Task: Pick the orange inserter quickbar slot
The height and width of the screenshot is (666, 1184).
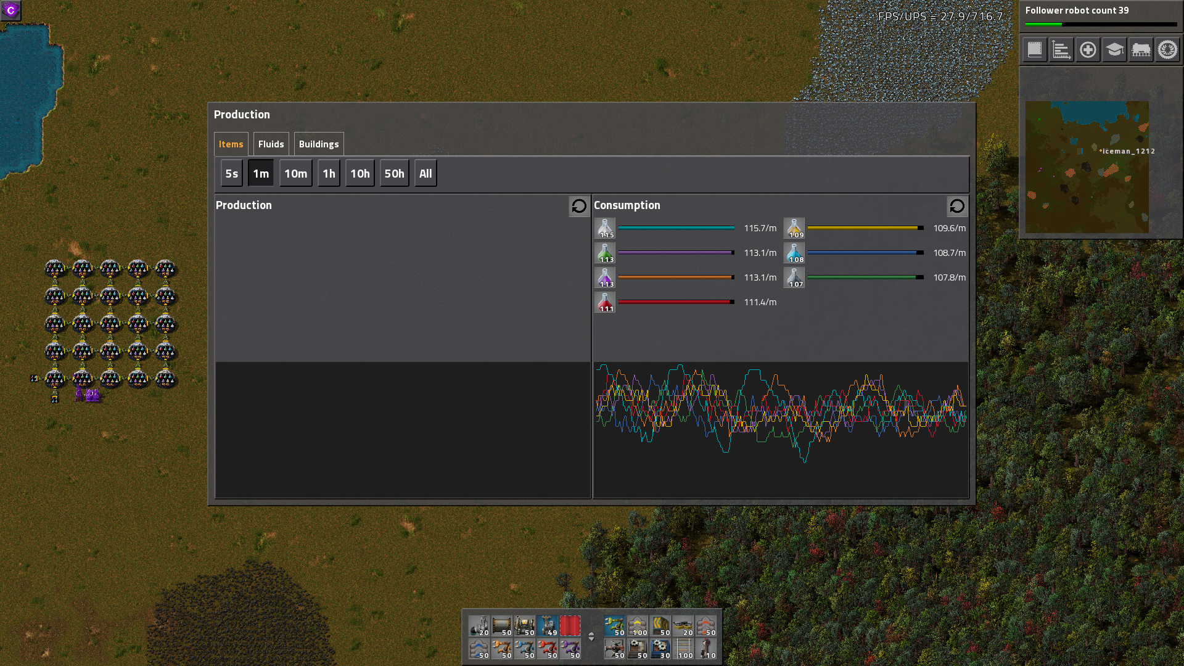Action: (x=502, y=649)
